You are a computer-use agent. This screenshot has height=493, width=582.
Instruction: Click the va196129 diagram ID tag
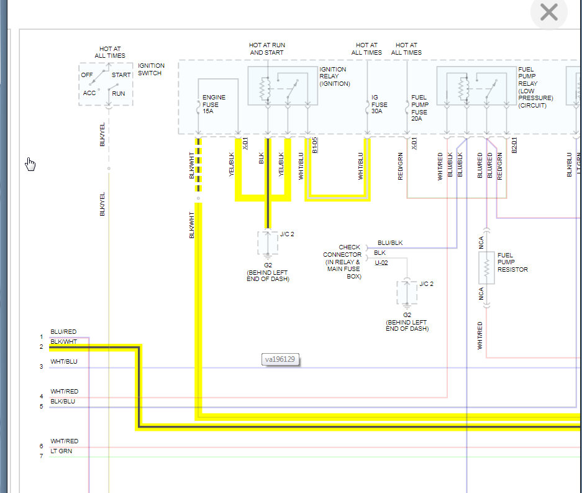coord(280,359)
